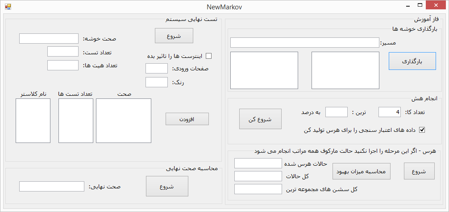Viewport: 449px width, 212px height.
Task: Click the 'محاسبه میزان بهبود' button
Action: click(x=362, y=171)
